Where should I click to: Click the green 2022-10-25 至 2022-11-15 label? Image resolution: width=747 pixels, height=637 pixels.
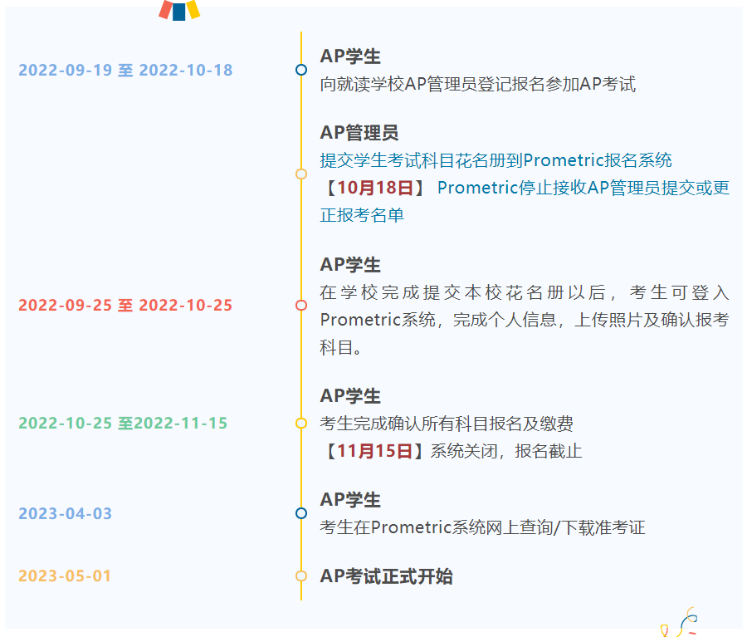click(x=121, y=424)
